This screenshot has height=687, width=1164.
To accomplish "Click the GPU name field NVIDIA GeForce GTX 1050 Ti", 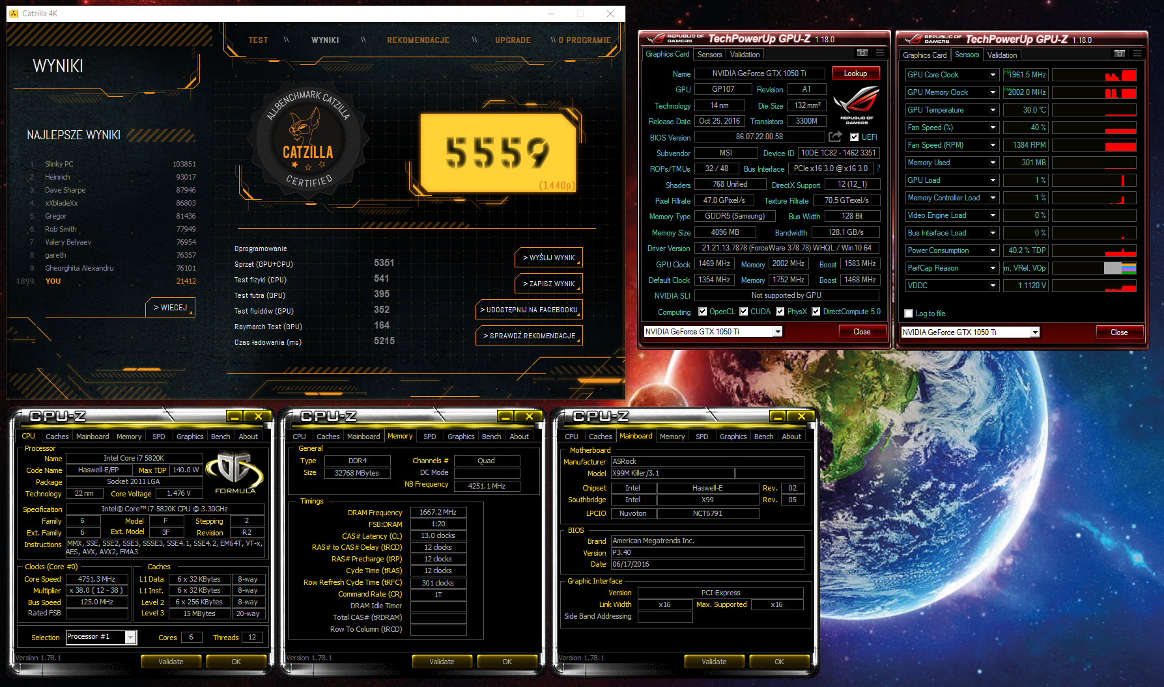I will (759, 74).
